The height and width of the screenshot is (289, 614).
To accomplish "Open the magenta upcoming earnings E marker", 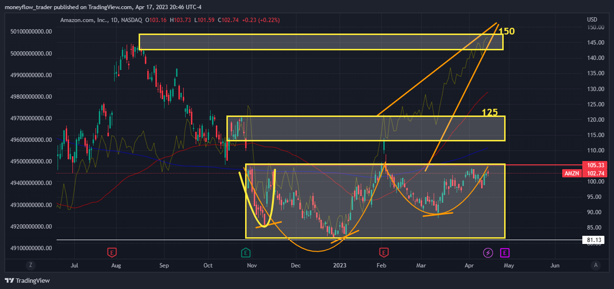I will pyautogui.click(x=505, y=252).
